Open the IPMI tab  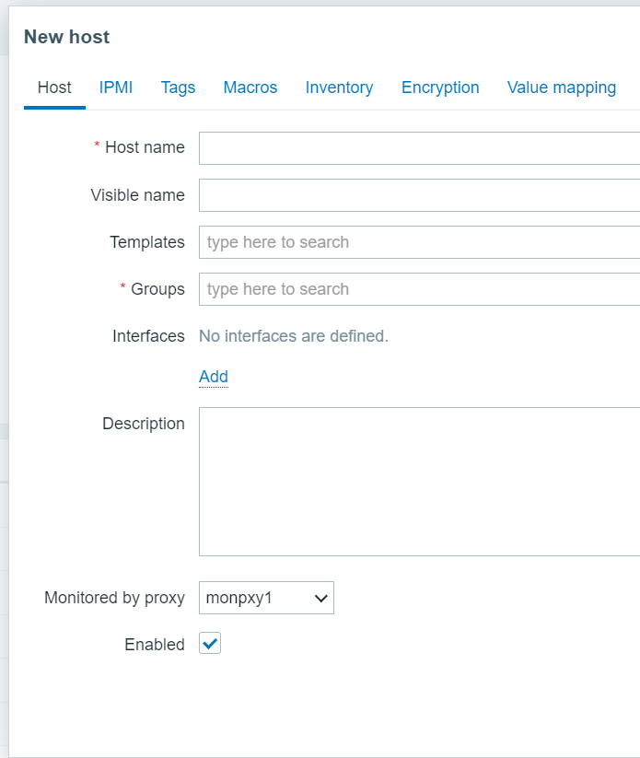[x=115, y=87]
